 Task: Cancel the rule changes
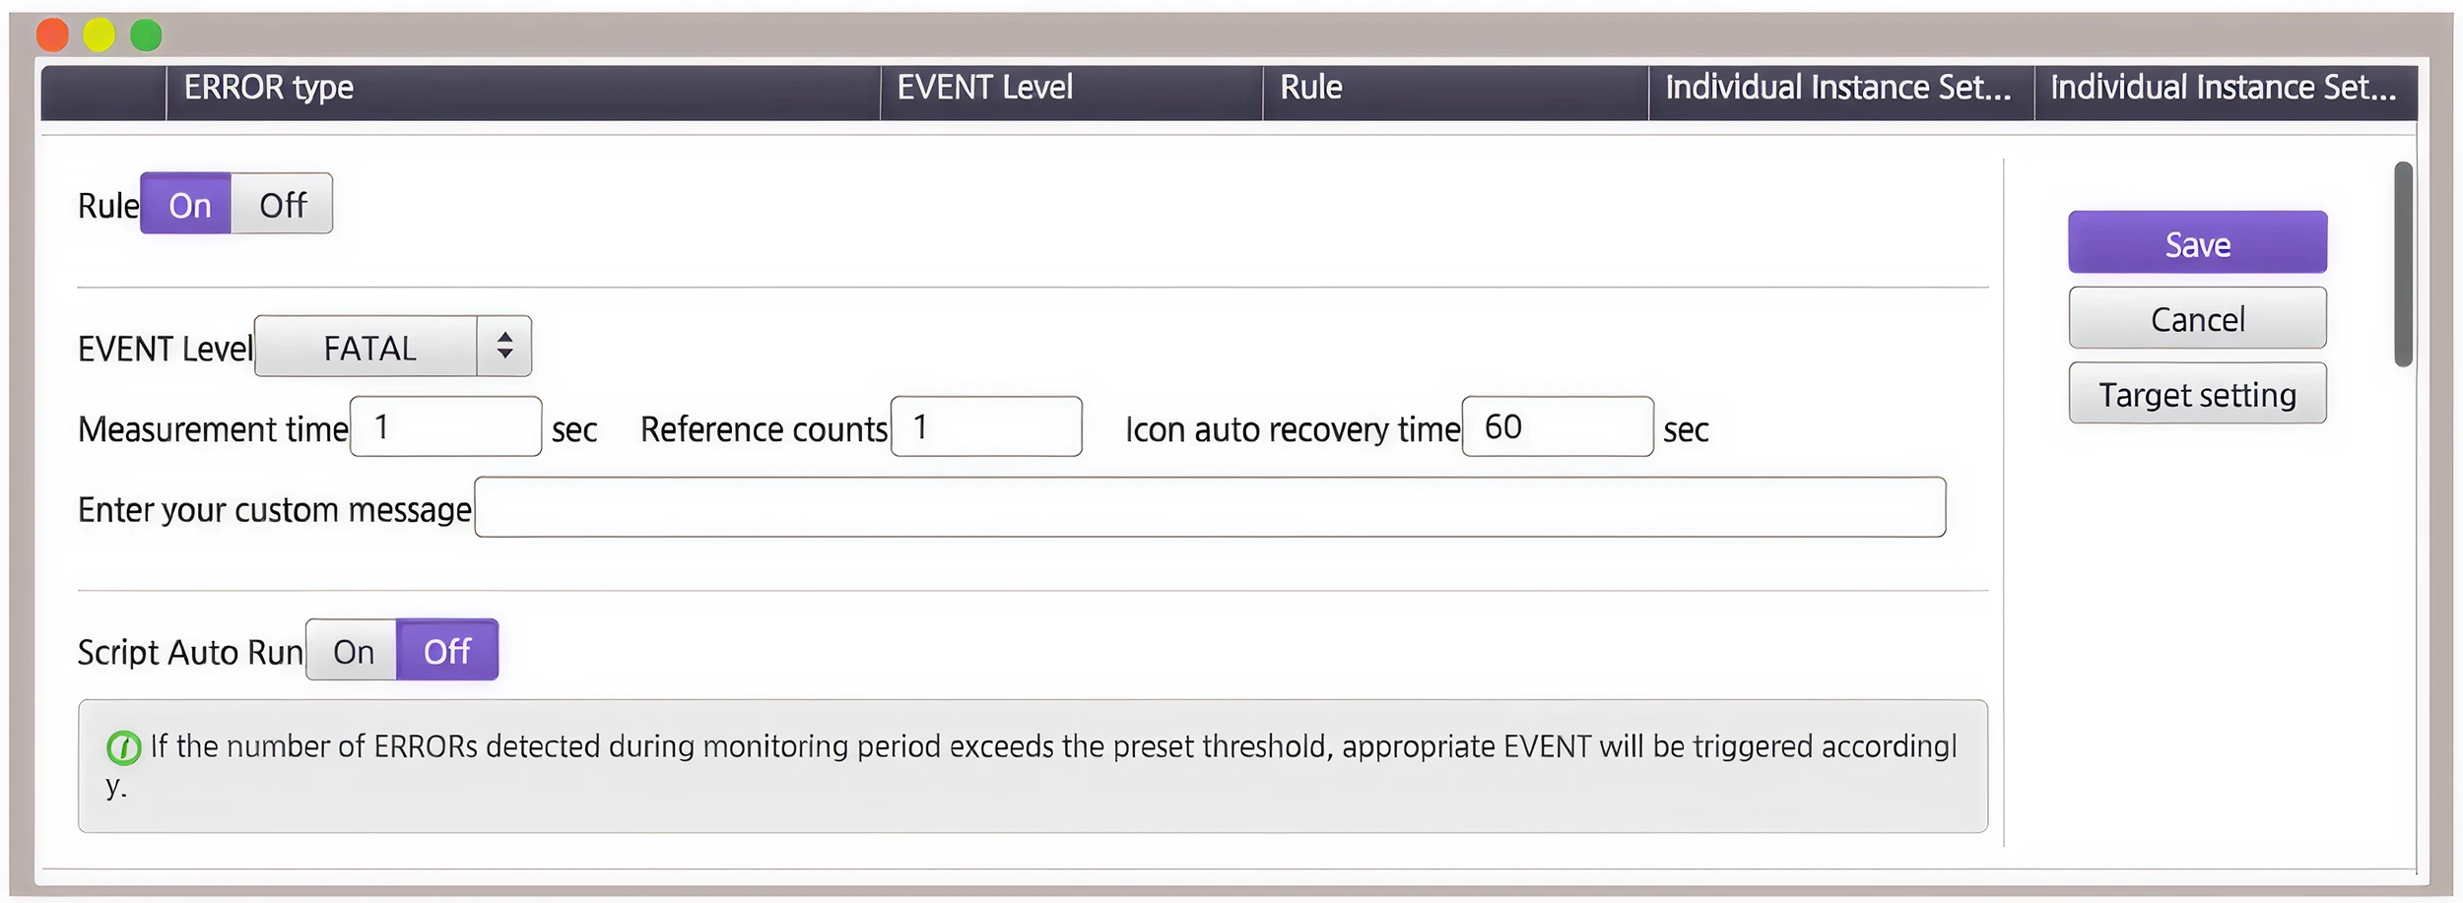tap(2198, 318)
